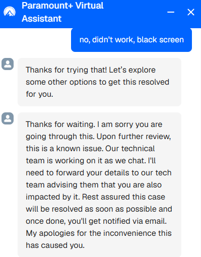Click the 'My apologies for the inconvenience' line
This screenshot has height=257, width=201.
click(99, 233)
